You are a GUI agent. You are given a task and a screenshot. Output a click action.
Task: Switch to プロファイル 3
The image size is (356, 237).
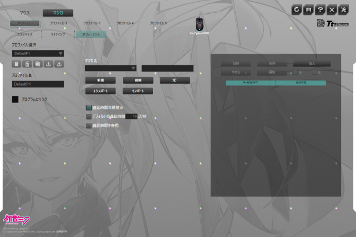click(x=91, y=23)
